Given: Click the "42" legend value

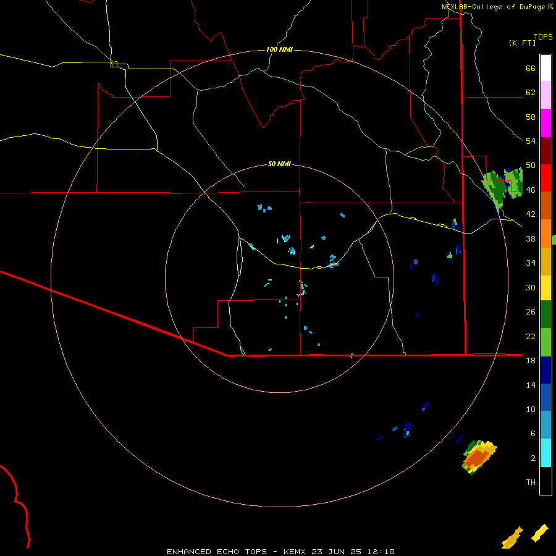Looking at the screenshot, I should (531, 214).
